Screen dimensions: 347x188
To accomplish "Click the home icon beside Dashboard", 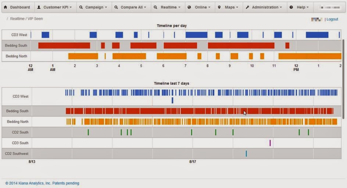I will click(6, 7).
